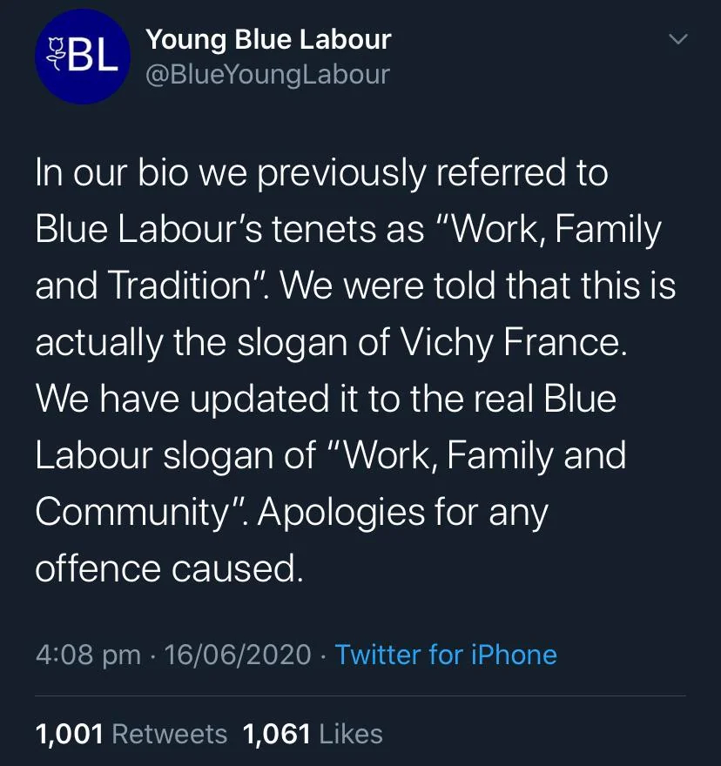The image size is (721, 766).
Task: Open the Young Blue Labour display name
Action: (268, 39)
